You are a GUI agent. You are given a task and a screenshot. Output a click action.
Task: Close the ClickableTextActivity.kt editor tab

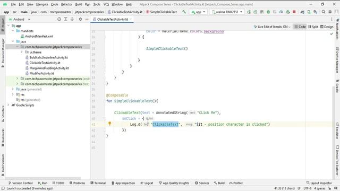(x=131, y=19)
